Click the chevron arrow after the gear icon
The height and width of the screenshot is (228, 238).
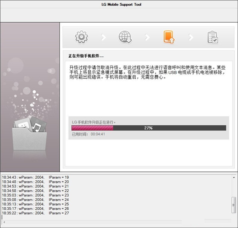pyautogui.click(x=104, y=37)
